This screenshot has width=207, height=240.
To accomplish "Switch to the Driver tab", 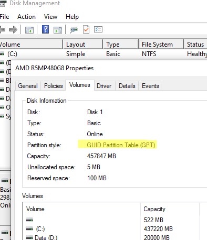I will coord(104,86).
